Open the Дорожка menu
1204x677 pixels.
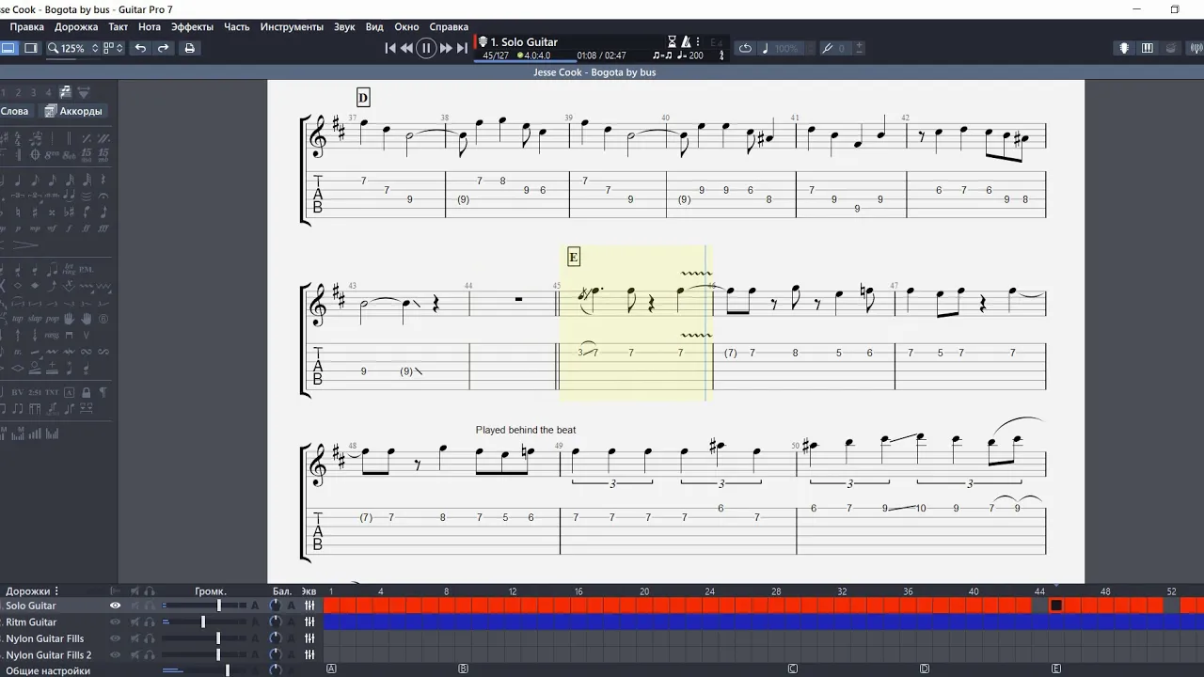pos(76,27)
